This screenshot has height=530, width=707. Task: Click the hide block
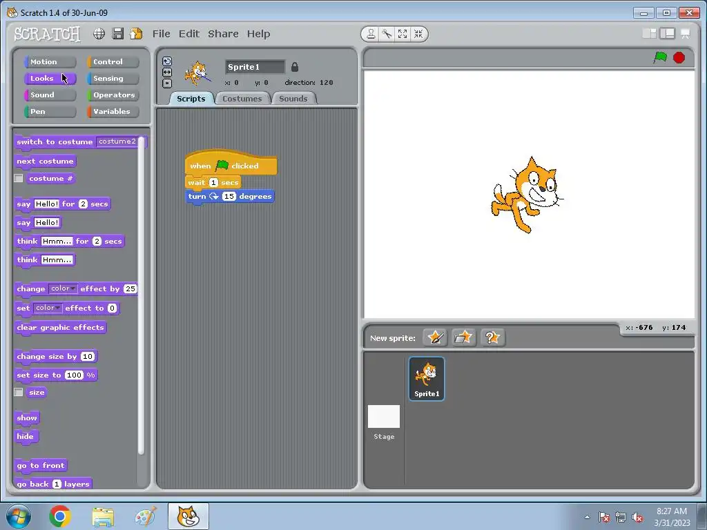26,436
